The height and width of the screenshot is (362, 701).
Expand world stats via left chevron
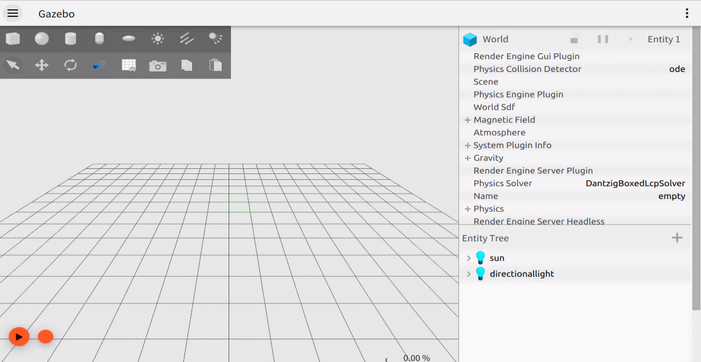[386, 359]
